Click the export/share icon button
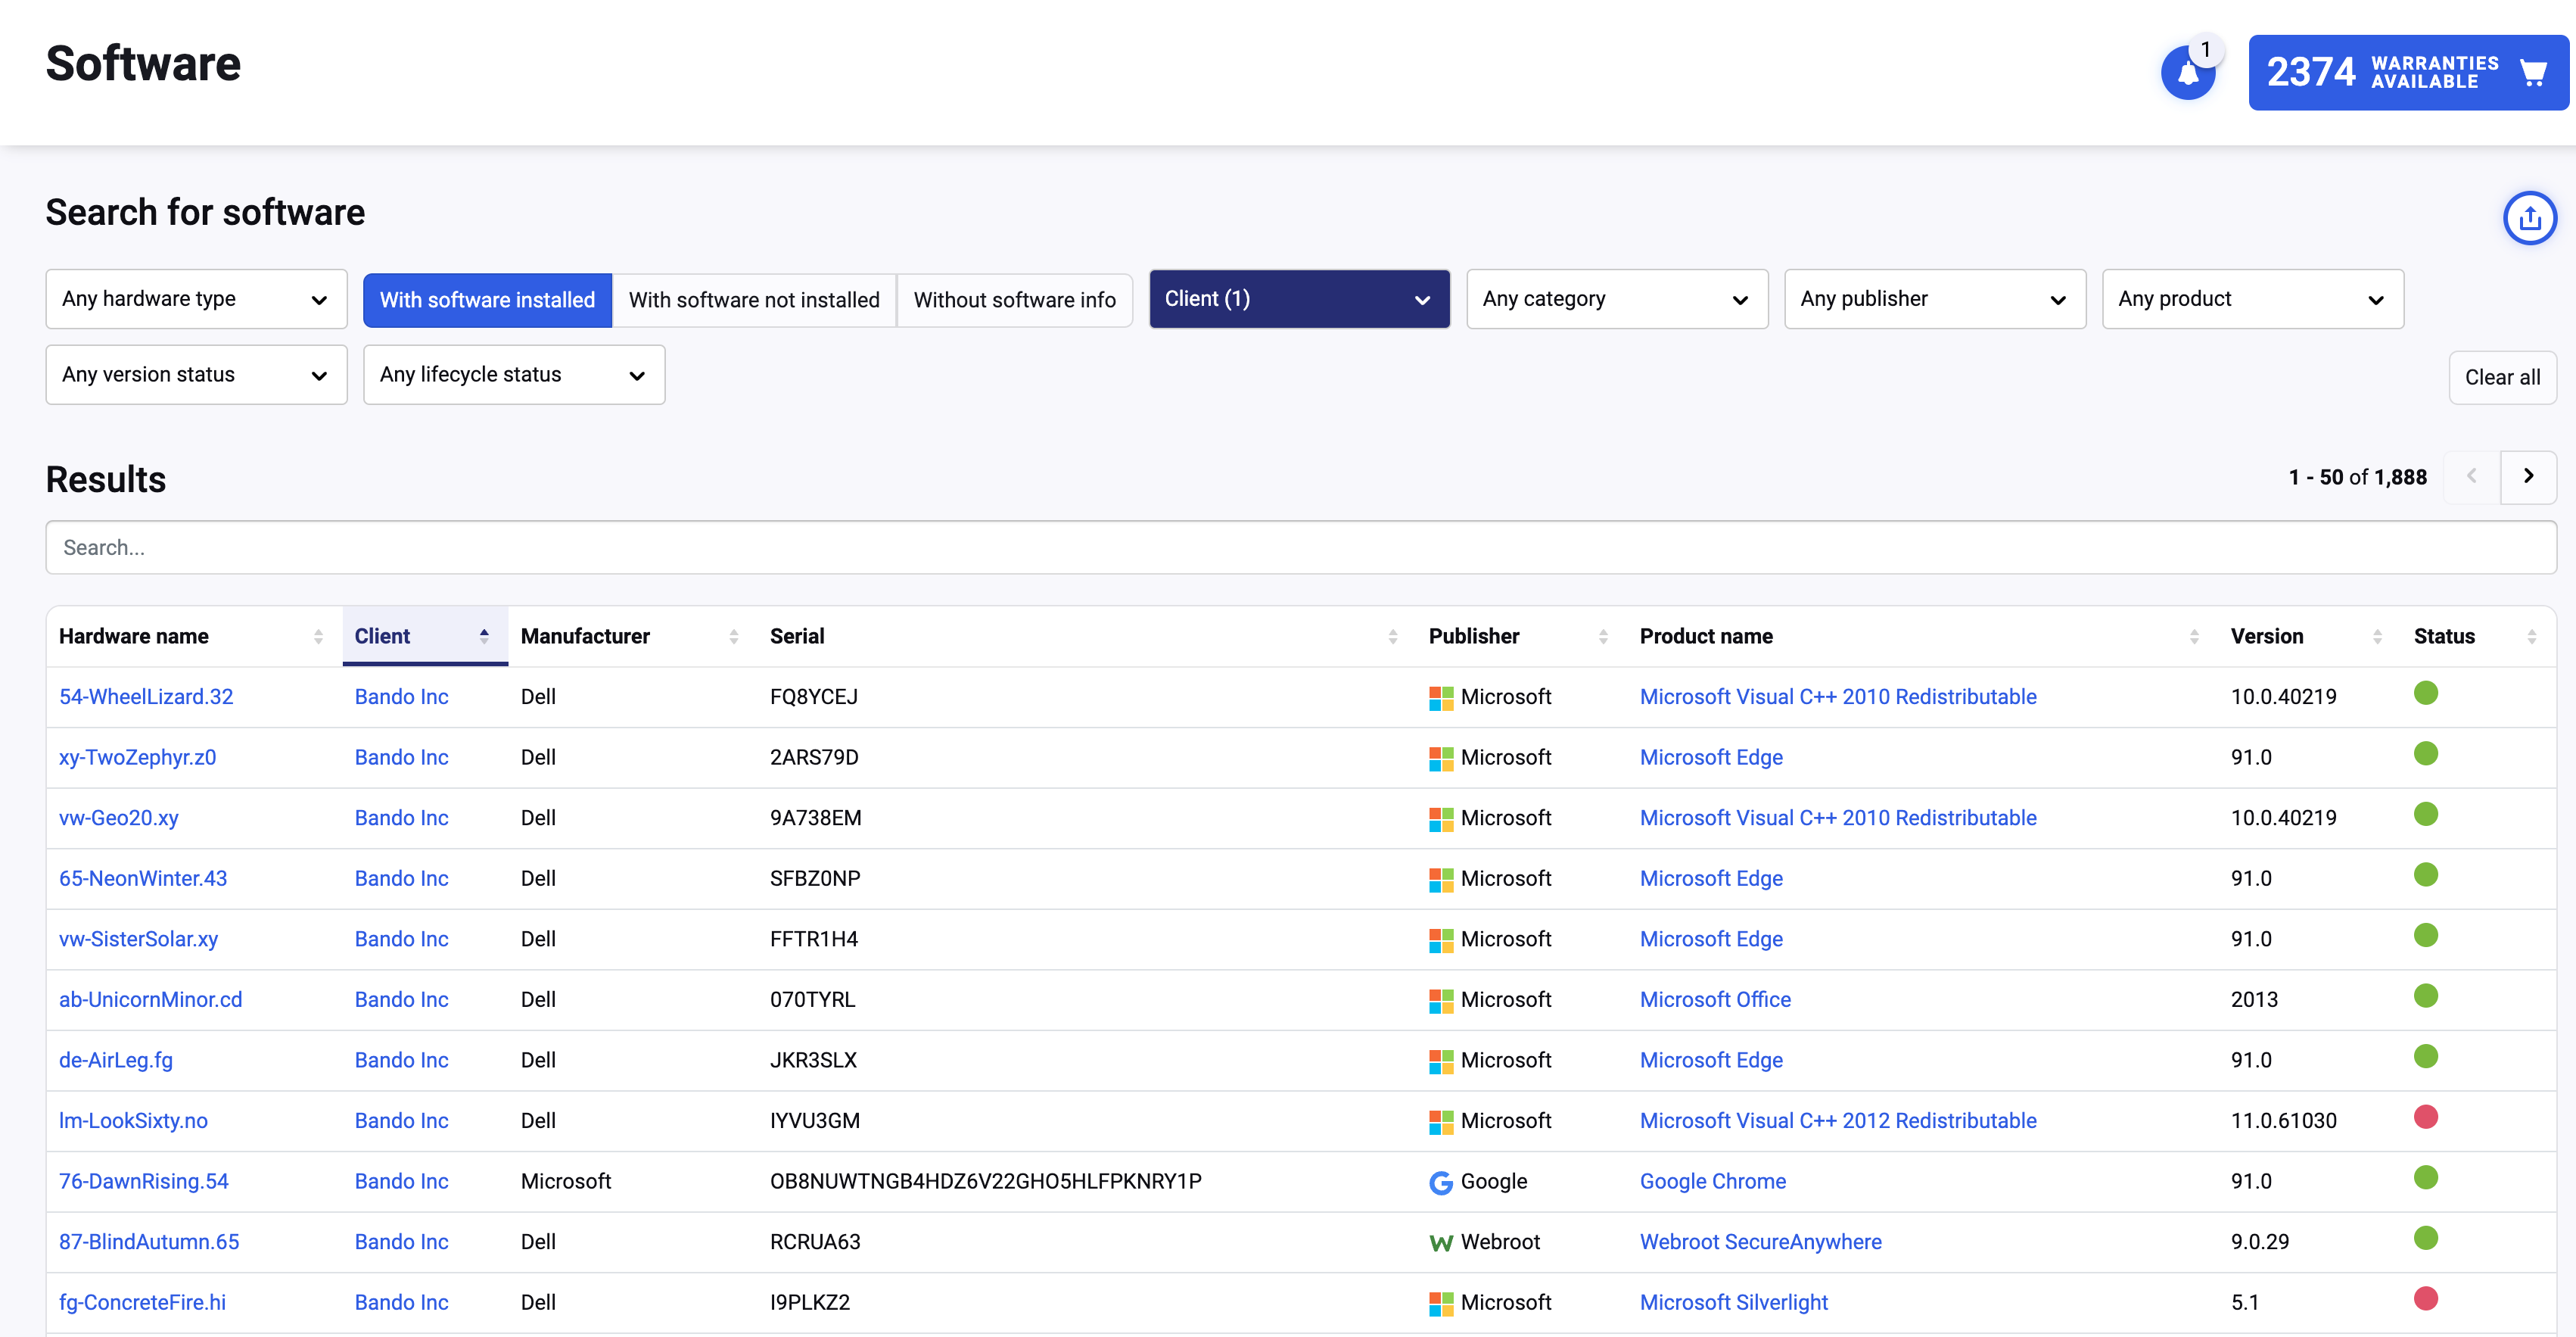 [x=2529, y=217]
